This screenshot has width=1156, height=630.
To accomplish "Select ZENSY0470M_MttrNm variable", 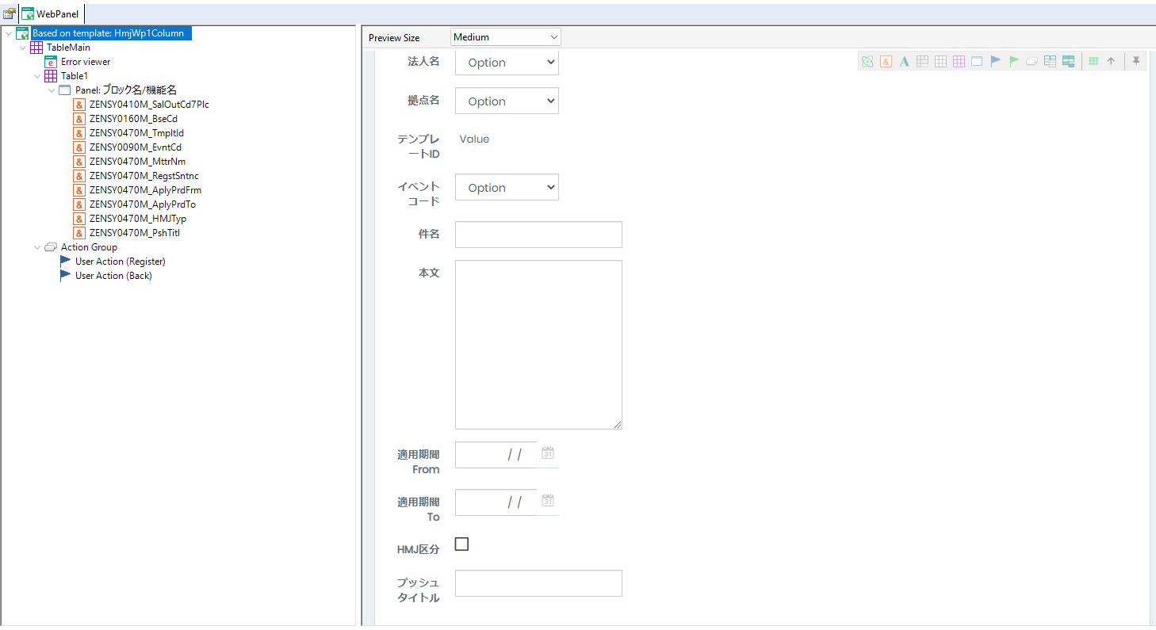I will (x=137, y=162).
